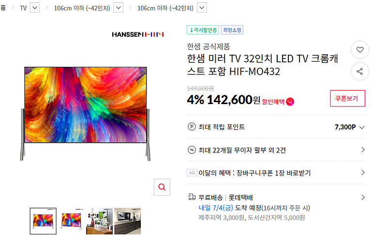This screenshot has height=244, width=387.
Task: Open the last 106cm 이하 breadcrumb dropdown
Action: coord(202,8)
